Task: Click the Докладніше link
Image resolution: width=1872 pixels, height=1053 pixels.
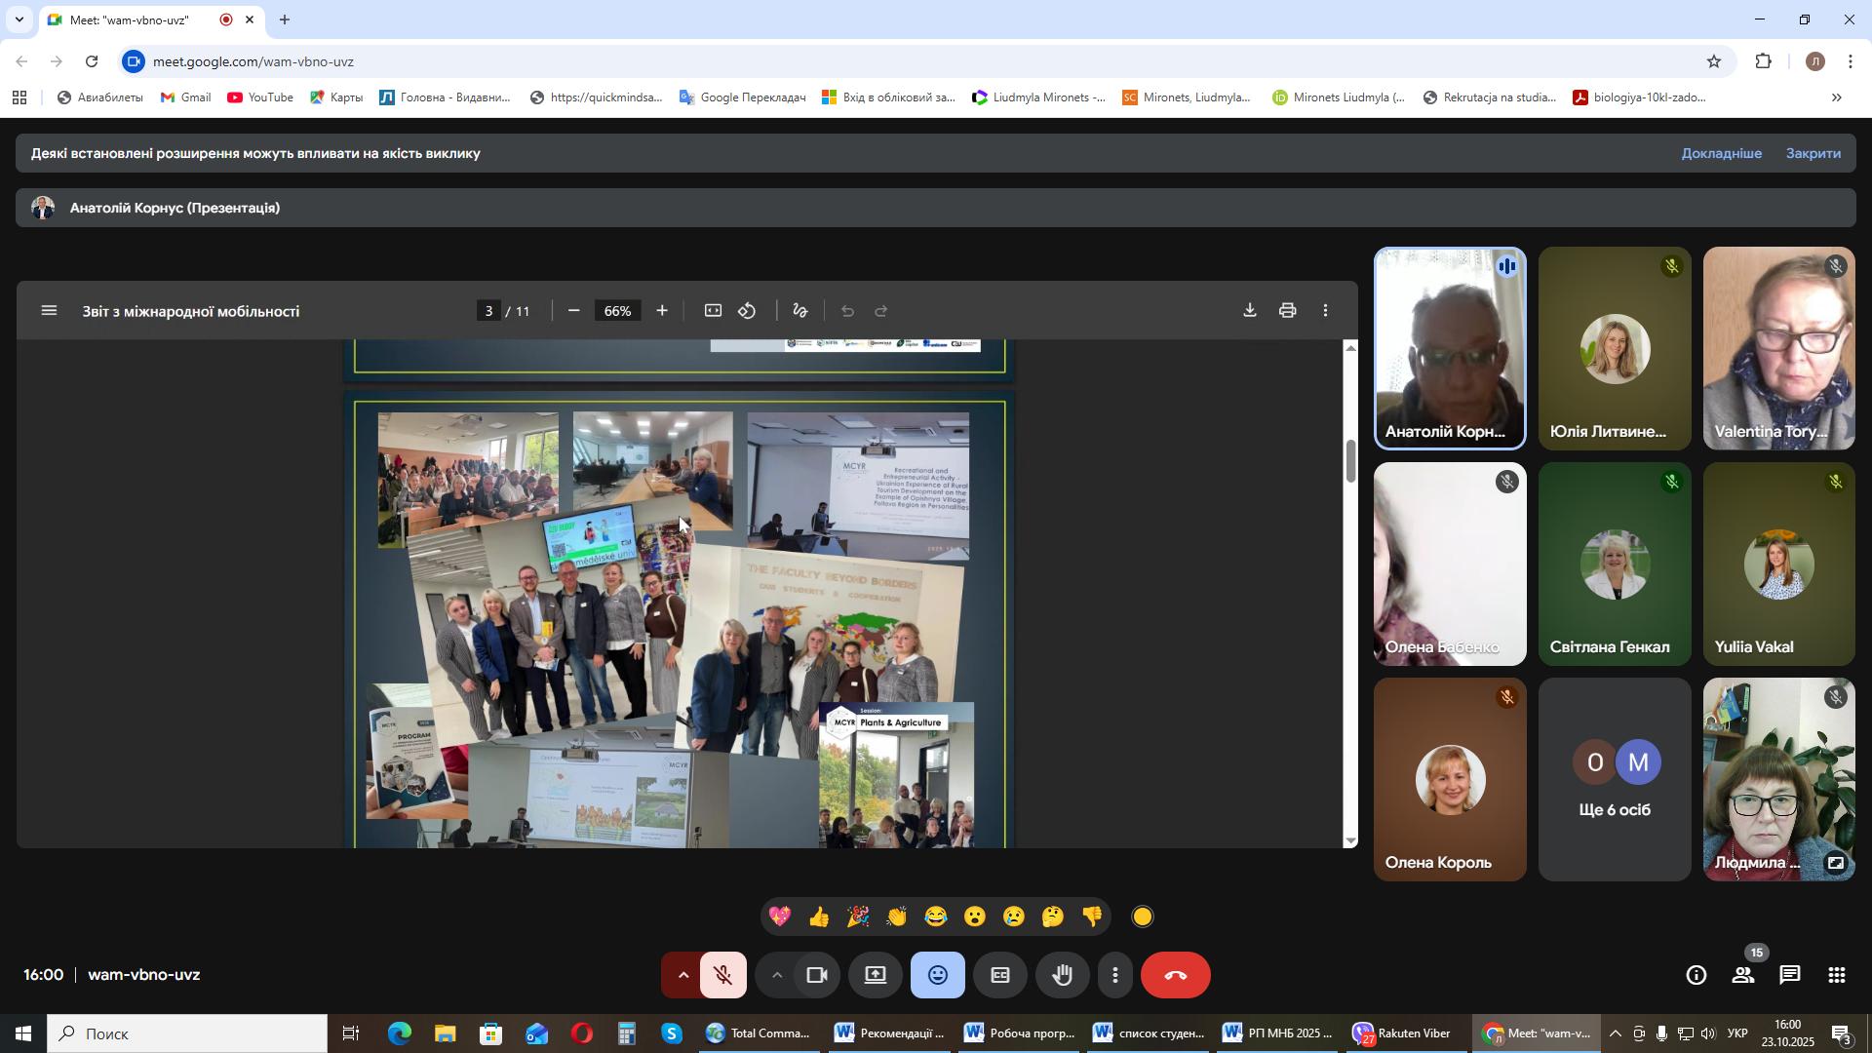Action: pos(1721,154)
